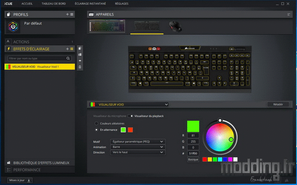Image resolution: width=297 pixels, height=185 pixels.
Task: Go to the Accueil tab
Action: point(27,4)
